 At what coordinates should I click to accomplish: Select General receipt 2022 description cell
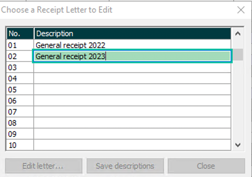[132, 45]
